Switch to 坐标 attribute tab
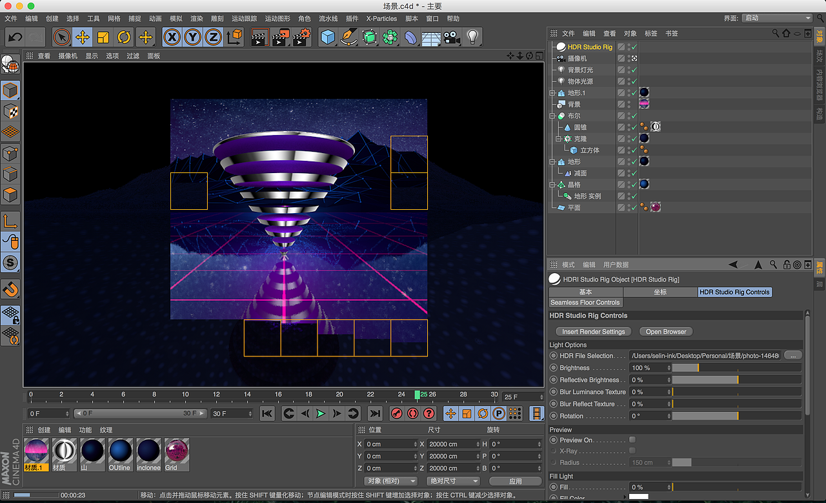826x503 pixels. 660,292
